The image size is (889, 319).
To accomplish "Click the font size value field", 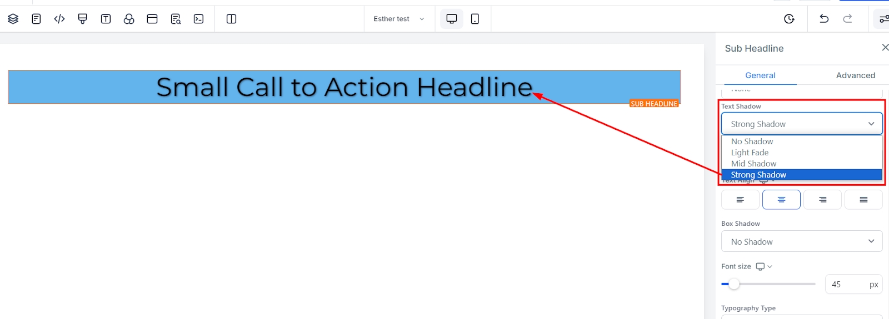I will [847, 284].
